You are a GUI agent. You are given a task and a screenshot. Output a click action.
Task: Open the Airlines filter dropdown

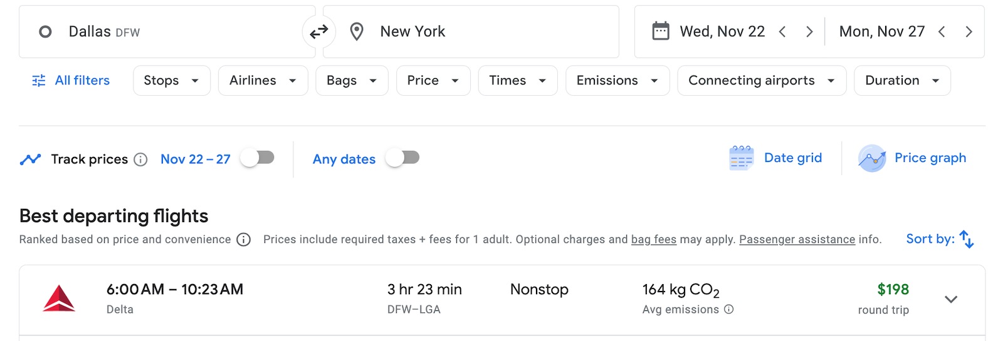[x=263, y=81]
